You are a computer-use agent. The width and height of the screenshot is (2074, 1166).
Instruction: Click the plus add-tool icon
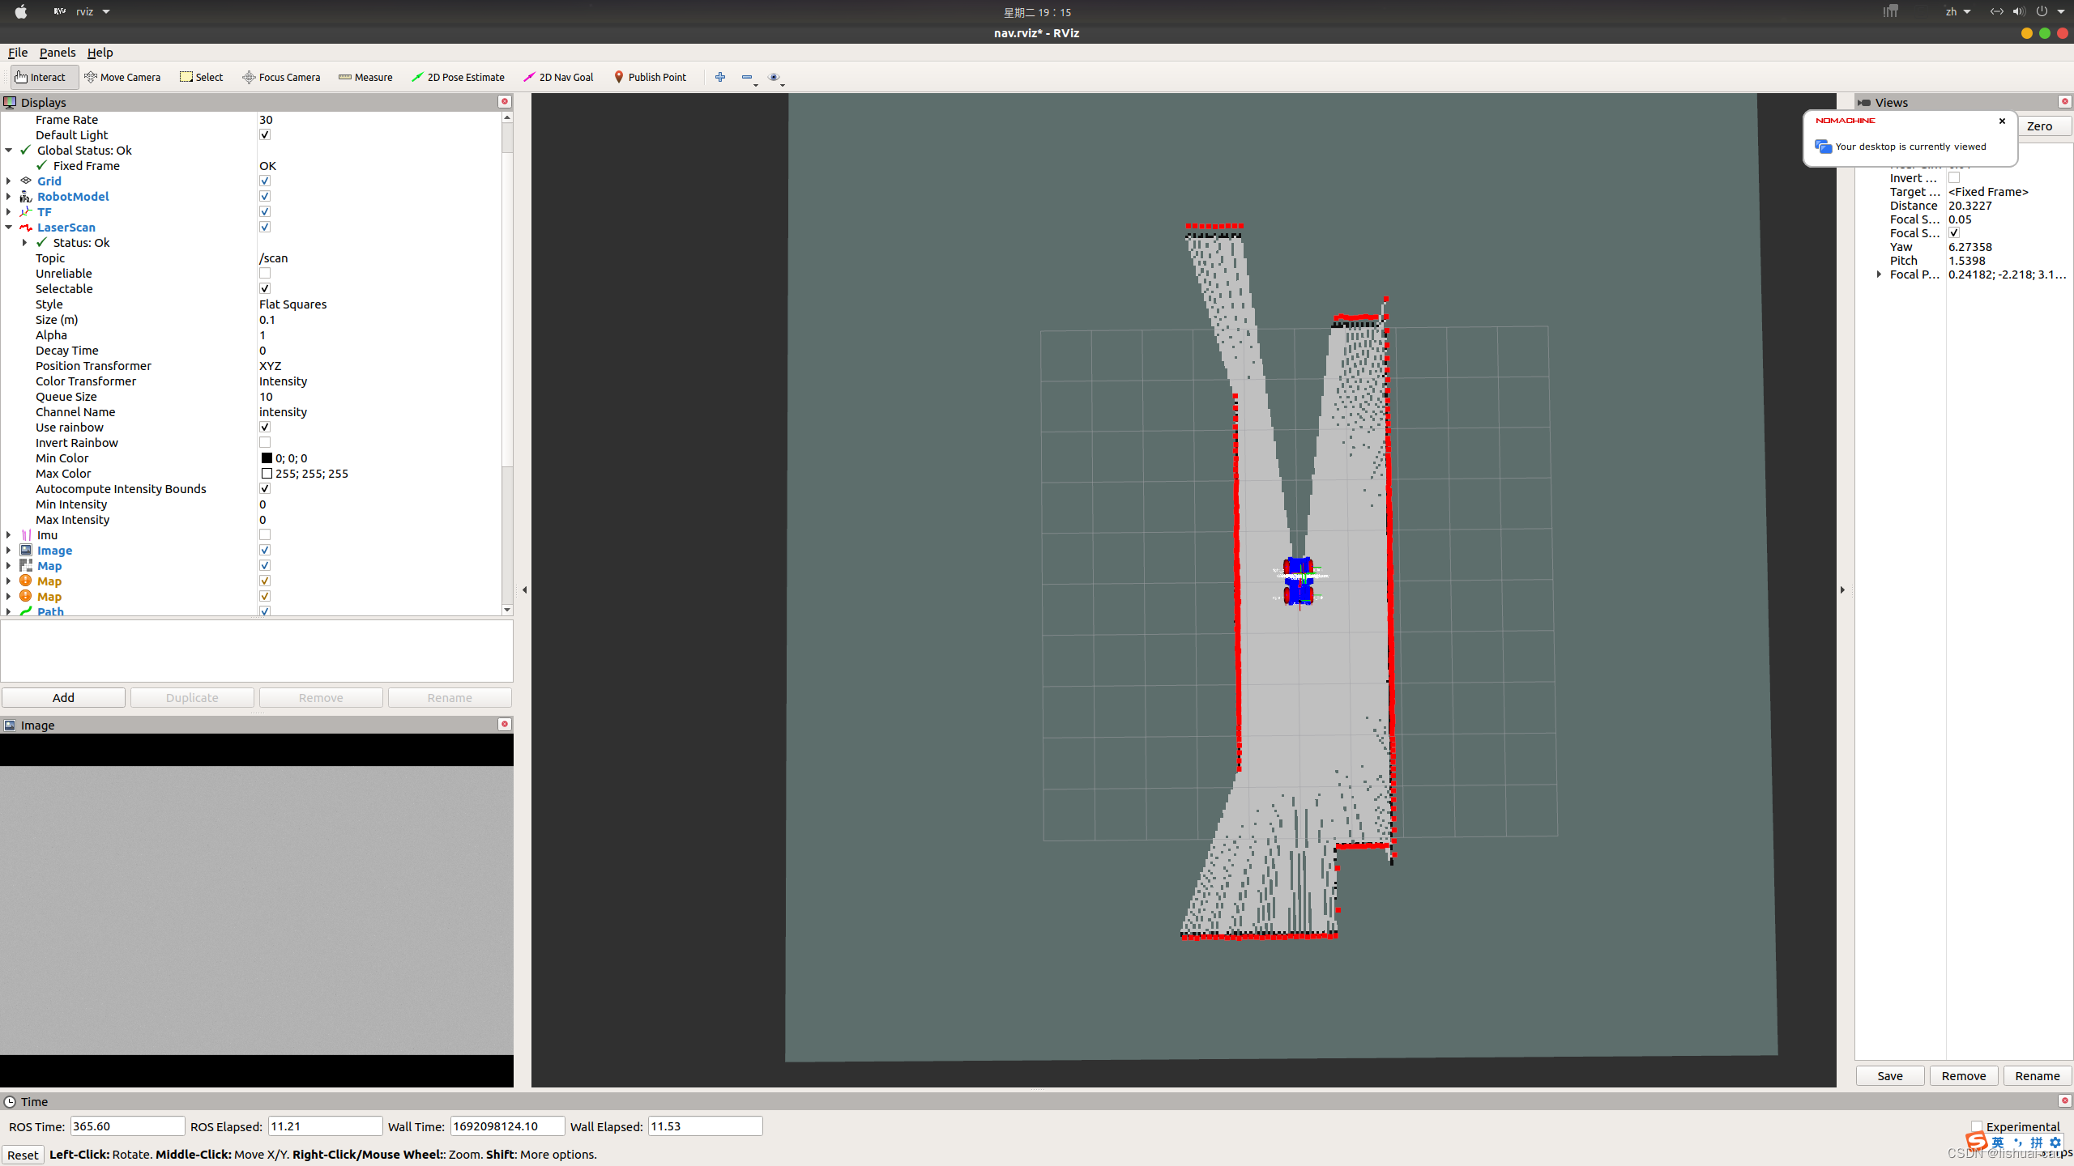719,77
